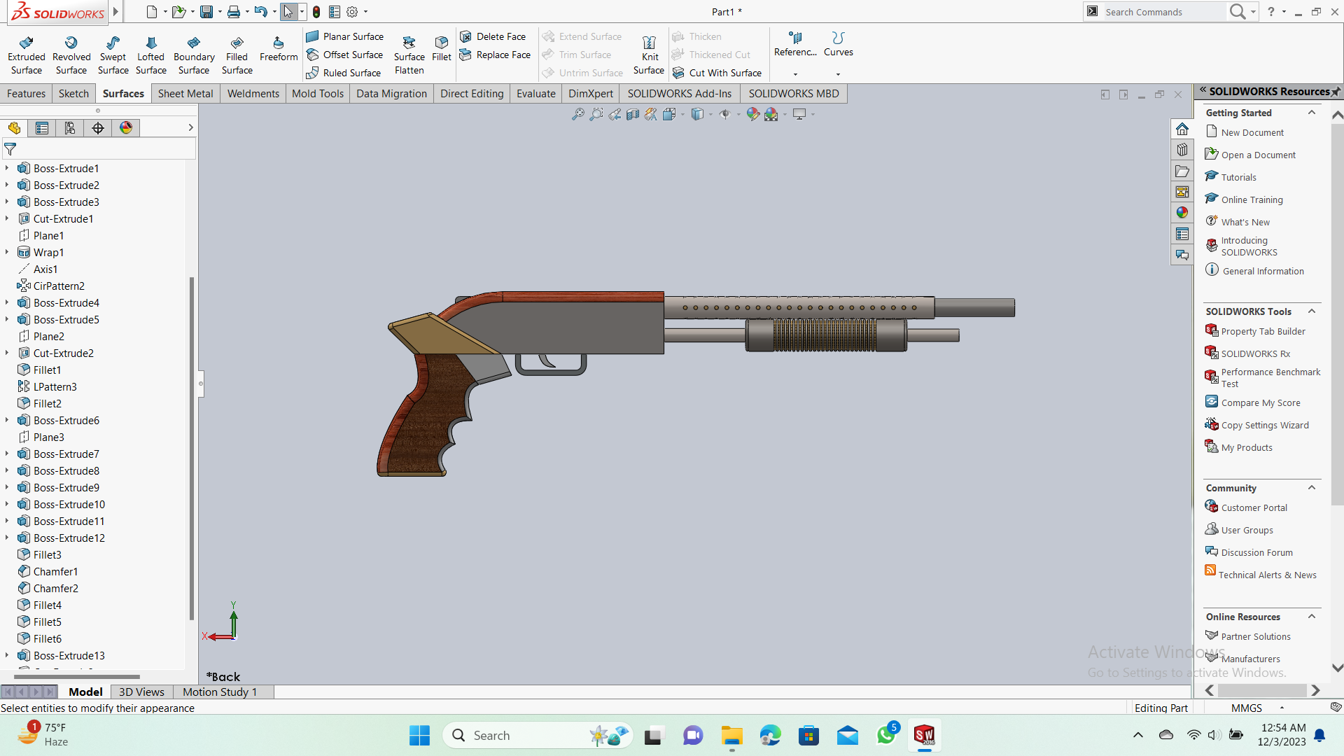Screen dimensions: 1344x756
Task: Open the Curves dropdown arrow
Action: (x=838, y=74)
